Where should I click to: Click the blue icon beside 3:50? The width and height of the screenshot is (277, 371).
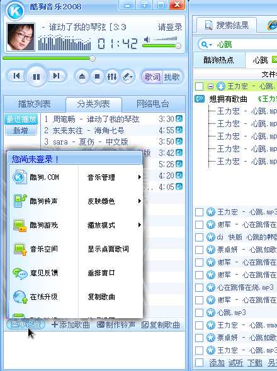pos(179,141)
